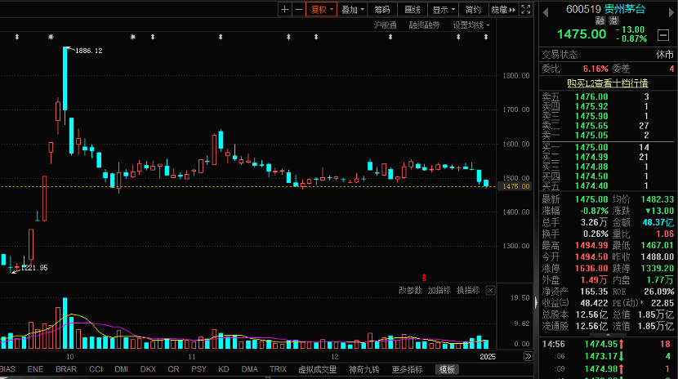
Task: Toggle 融资融券 overlay on chart
Action: tap(424, 25)
